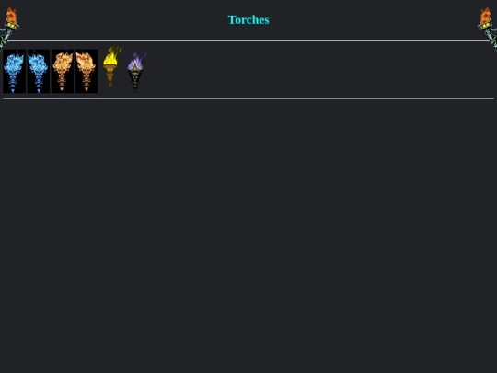Click the corner torch right of Torches heading
The image size is (497, 373).
(x=488, y=29)
